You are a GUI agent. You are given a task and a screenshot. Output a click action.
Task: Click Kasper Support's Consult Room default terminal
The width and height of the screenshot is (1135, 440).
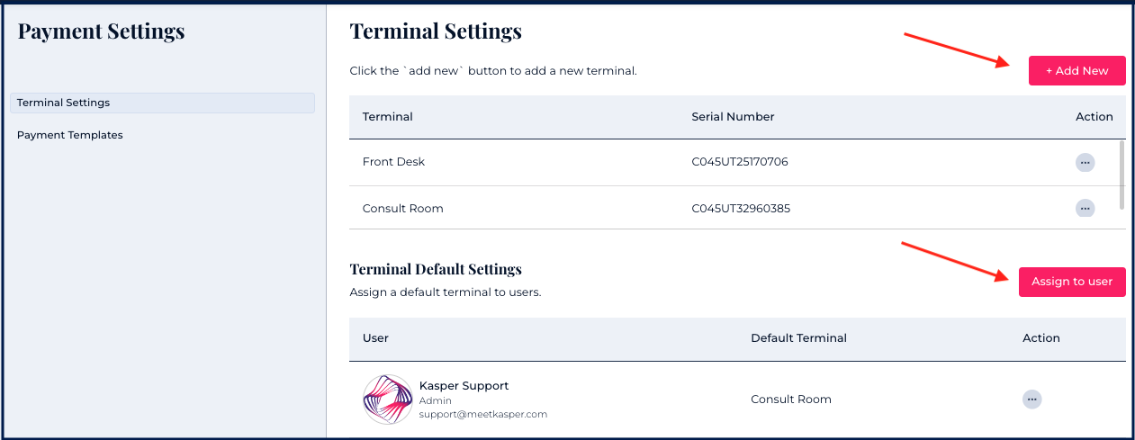[x=790, y=399]
